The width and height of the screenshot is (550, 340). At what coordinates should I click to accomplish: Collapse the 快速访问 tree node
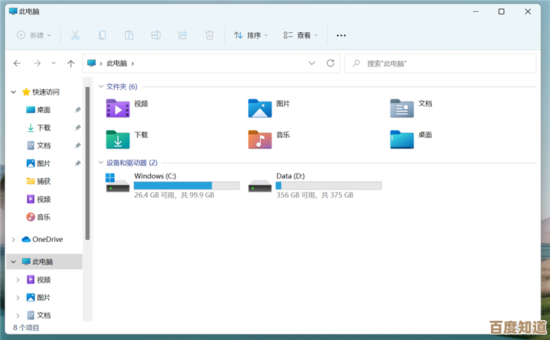pyautogui.click(x=13, y=92)
